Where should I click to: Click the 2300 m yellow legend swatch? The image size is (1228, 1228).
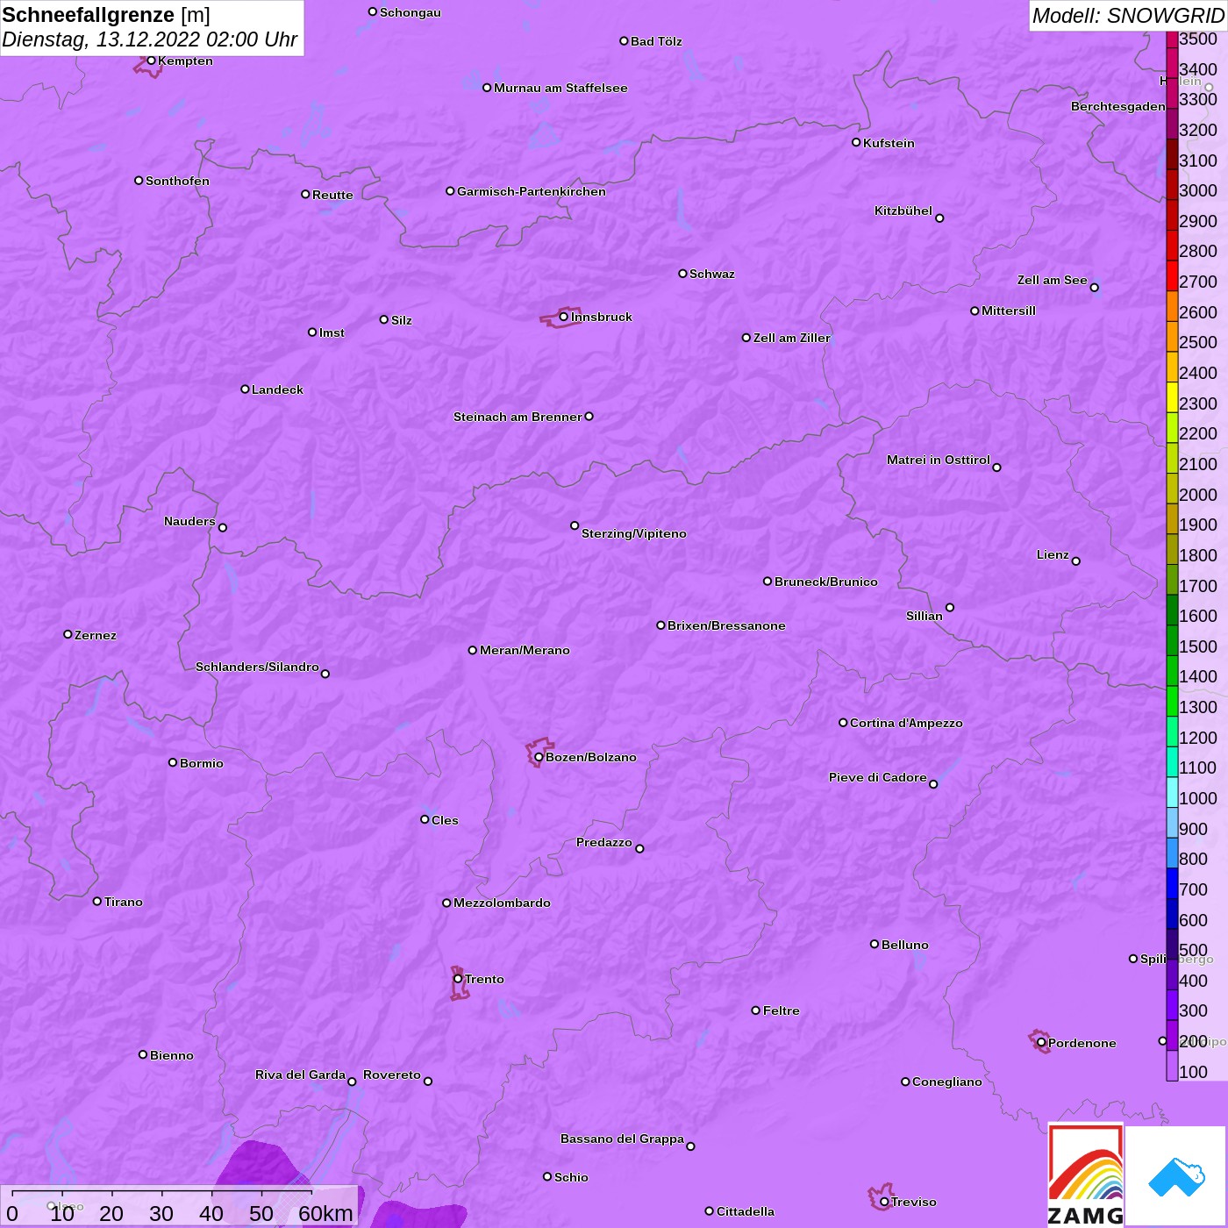pyautogui.click(x=1172, y=397)
